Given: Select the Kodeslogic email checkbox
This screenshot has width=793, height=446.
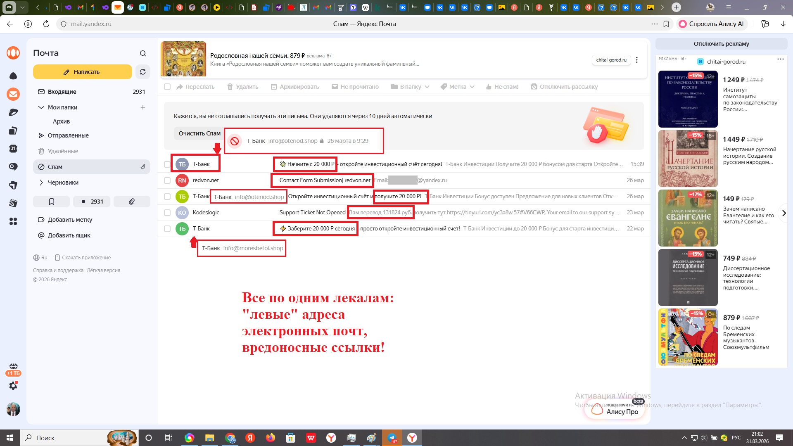Looking at the screenshot, I should [167, 213].
